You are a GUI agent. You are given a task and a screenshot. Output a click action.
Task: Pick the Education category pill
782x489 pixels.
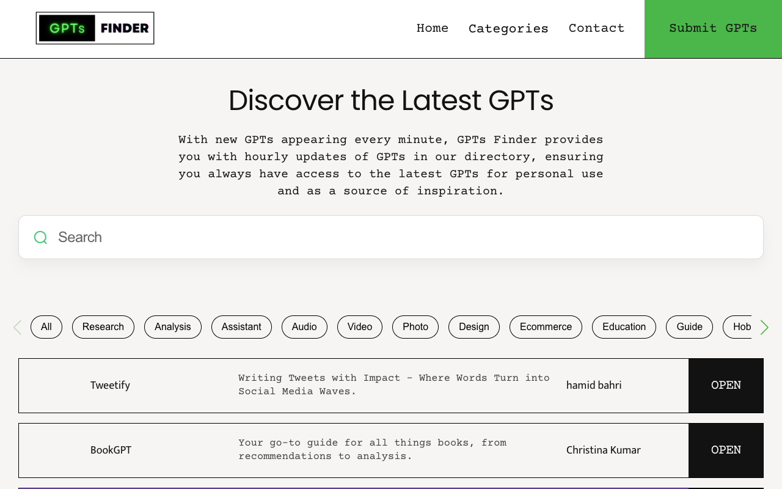click(x=624, y=327)
